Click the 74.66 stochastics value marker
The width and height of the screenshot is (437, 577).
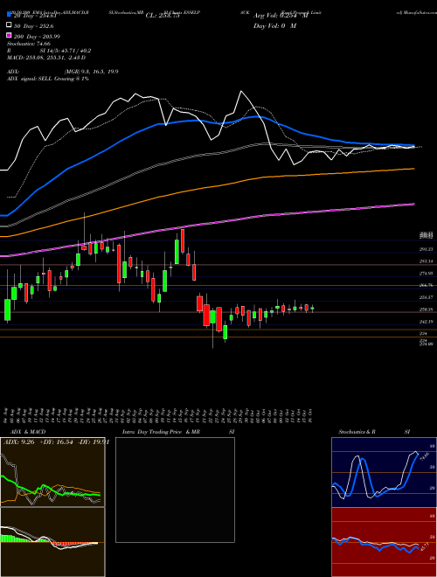[424, 456]
